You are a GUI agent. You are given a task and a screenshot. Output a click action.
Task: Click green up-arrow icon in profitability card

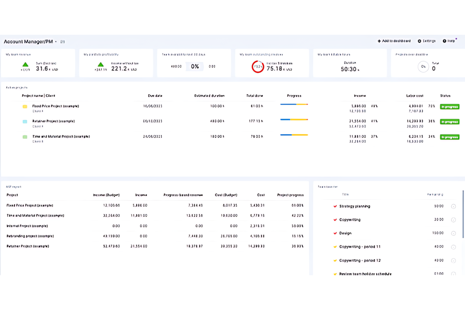tap(101, 64)
